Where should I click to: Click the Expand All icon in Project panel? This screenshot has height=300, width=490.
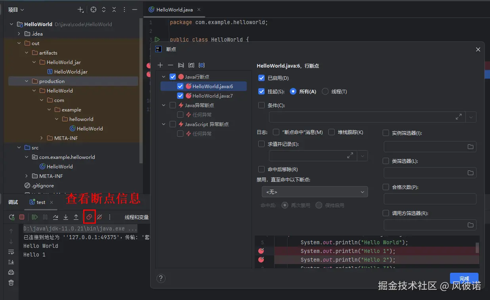pyautogui.click(x=104, y=9)
